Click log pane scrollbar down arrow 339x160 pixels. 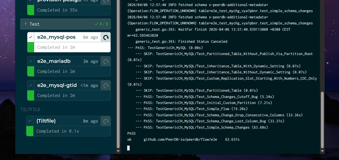322,151
